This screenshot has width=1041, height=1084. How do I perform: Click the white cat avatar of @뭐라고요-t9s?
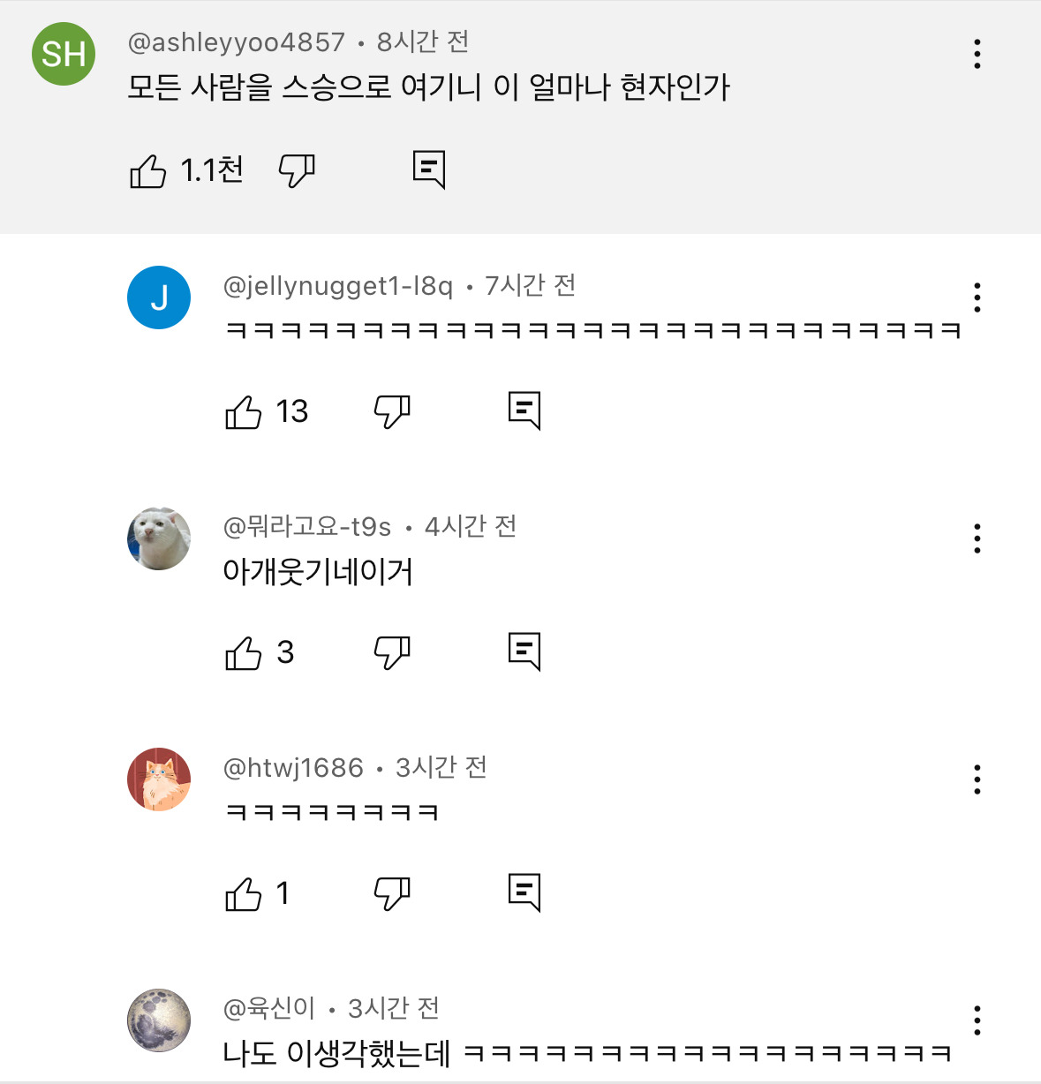pos(159,538)
